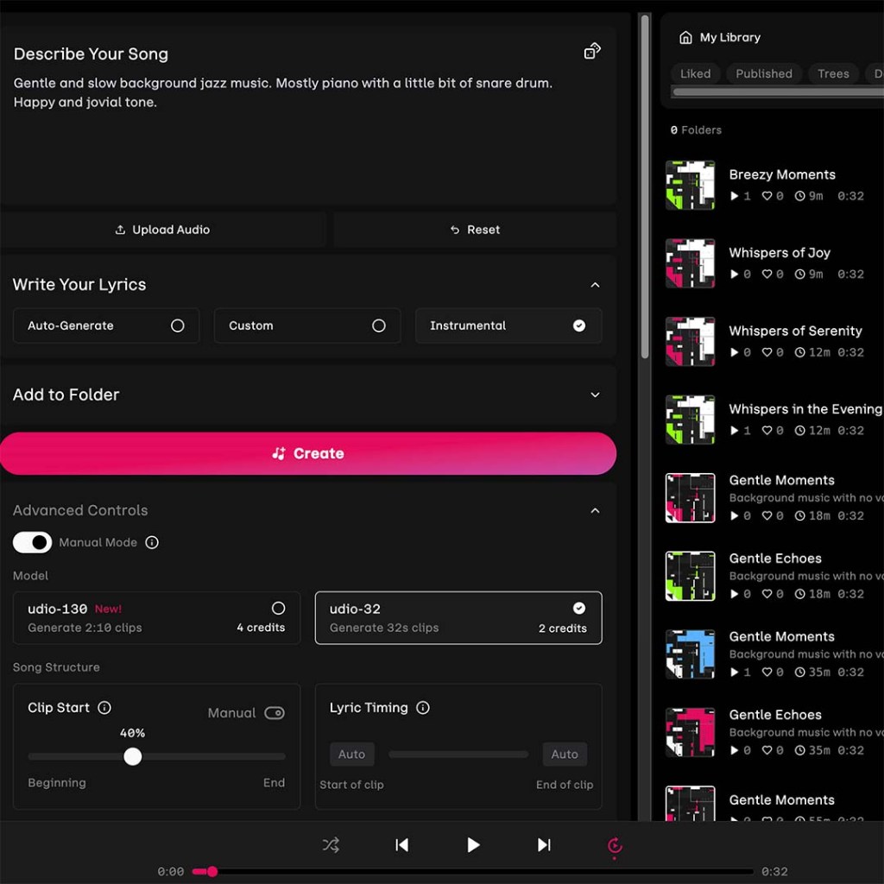884x884 pixels.
Task: Open the Breezy Moments track thumbnail
Action: (690, 186)
